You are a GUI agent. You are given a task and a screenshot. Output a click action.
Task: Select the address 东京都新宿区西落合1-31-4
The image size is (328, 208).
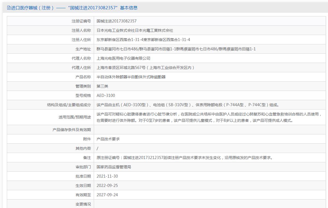coord(120,40)
